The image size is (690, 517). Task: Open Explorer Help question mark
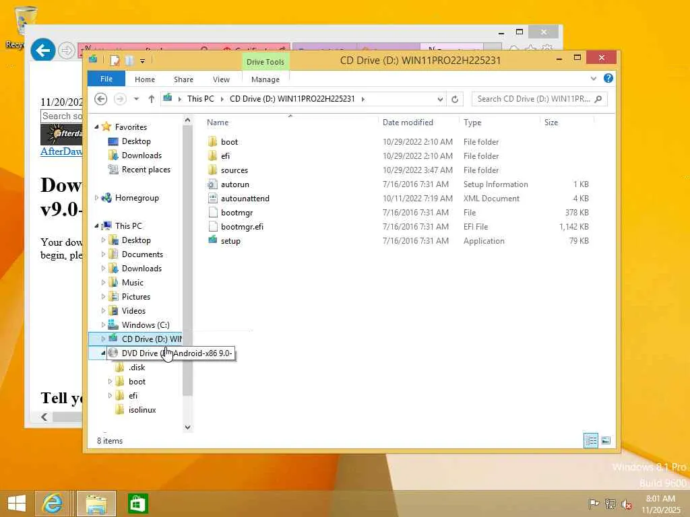pyautogui.click(x=608, y=78)
